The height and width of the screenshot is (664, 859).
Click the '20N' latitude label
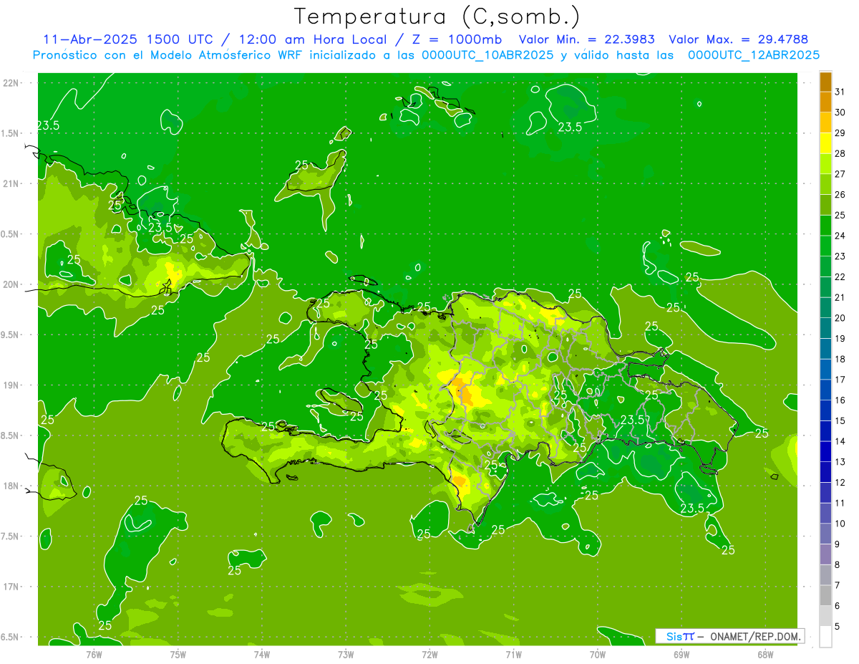11,284
